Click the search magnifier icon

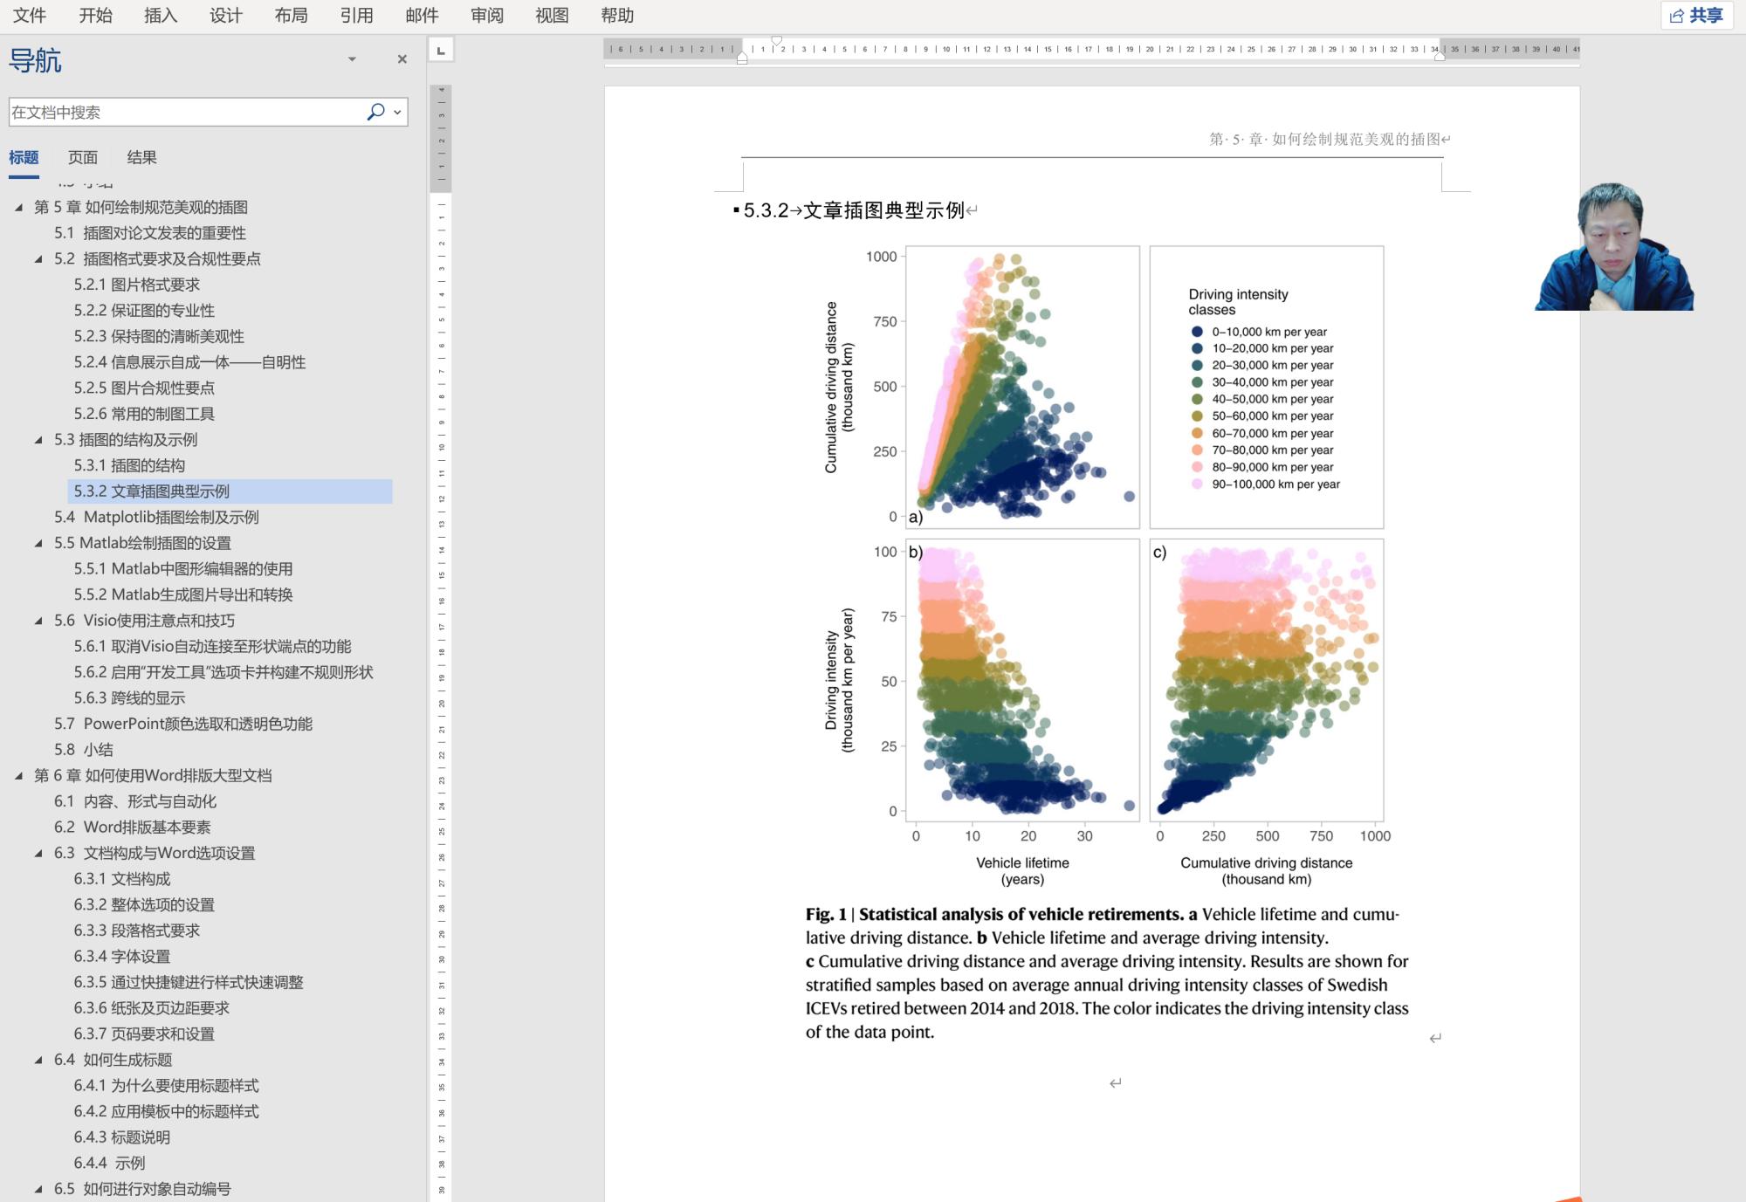[x=375, y=112]
